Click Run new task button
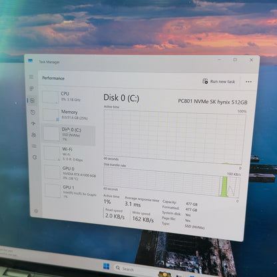 (x=218, y=81)
